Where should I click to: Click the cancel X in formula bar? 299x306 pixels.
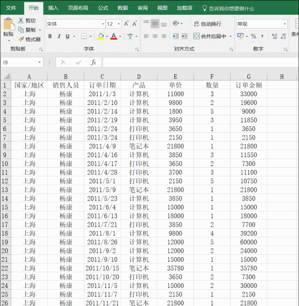(x=63, y=62)
